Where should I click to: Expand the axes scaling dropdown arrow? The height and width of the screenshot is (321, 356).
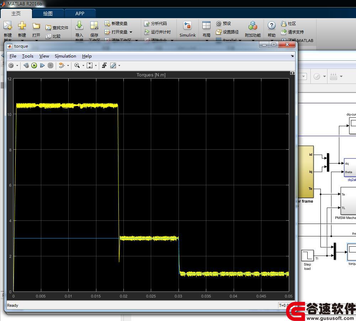tap(96, 66)
